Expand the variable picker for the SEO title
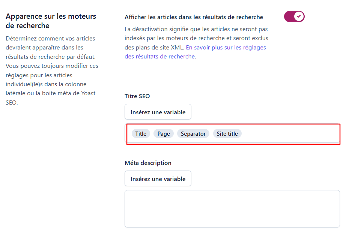 (158, 111)
